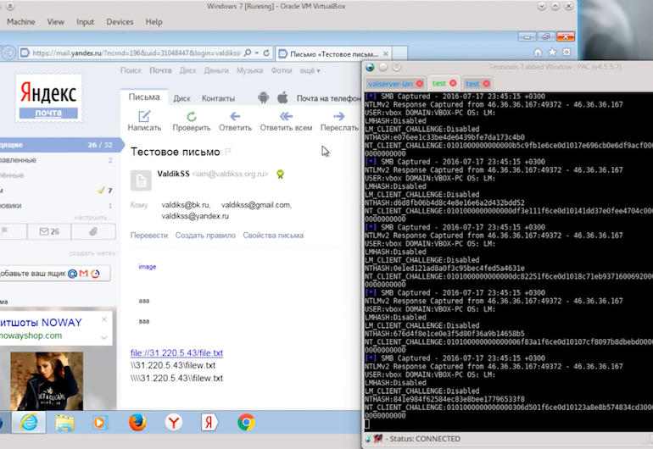Open the Деньги service link
653x449 pixels.
click(216, 71)
